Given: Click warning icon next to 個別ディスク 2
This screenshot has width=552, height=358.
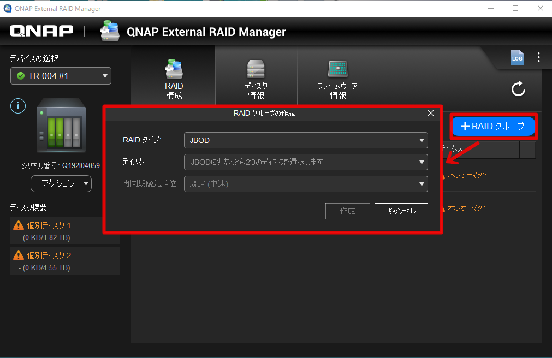Looking at the screenshot, I should click(x=19, y=255).
